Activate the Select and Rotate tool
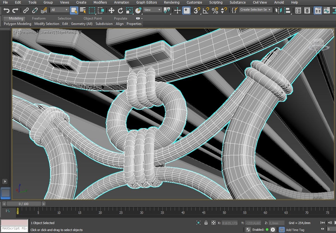The image size is (336, 233). 120,10
